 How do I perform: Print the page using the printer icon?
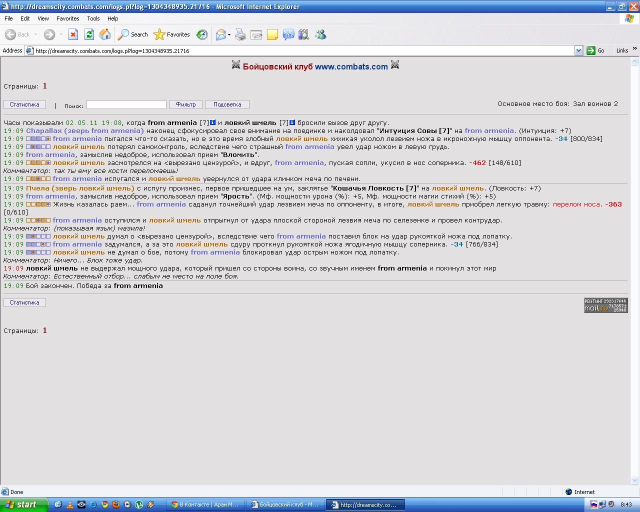click(240, 34)
